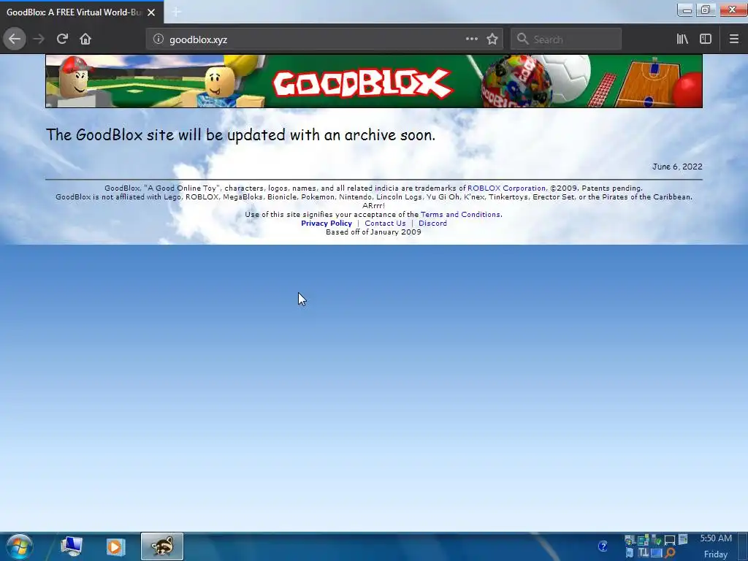Click the blue help question-mark tray icon

point(603,546)
